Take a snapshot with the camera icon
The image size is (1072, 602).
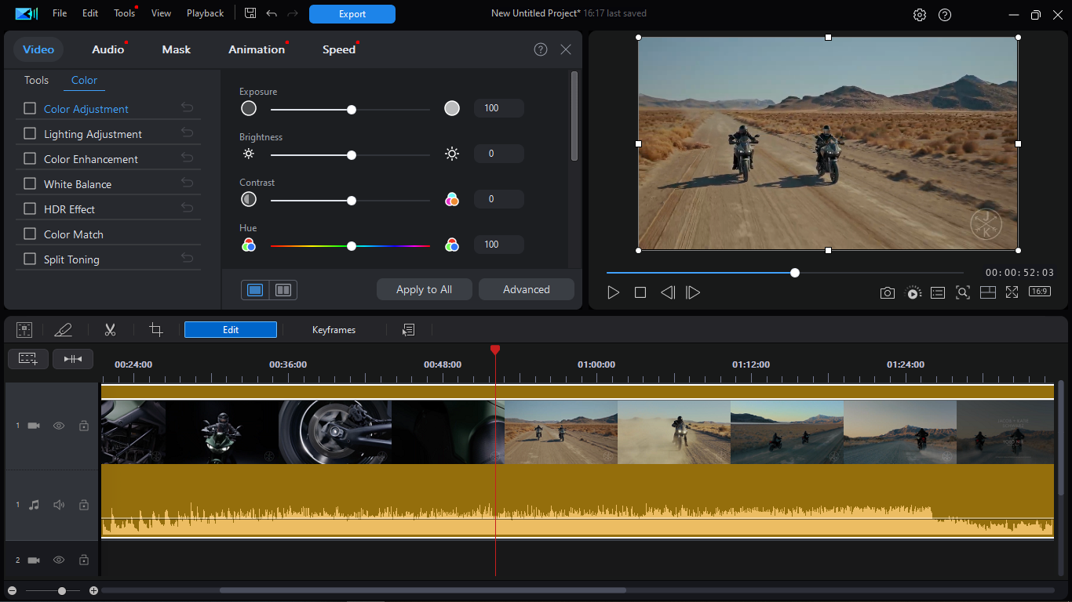click(888, 292)
